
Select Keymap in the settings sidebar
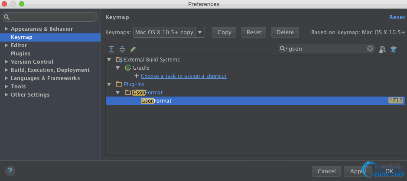[22, 37]
